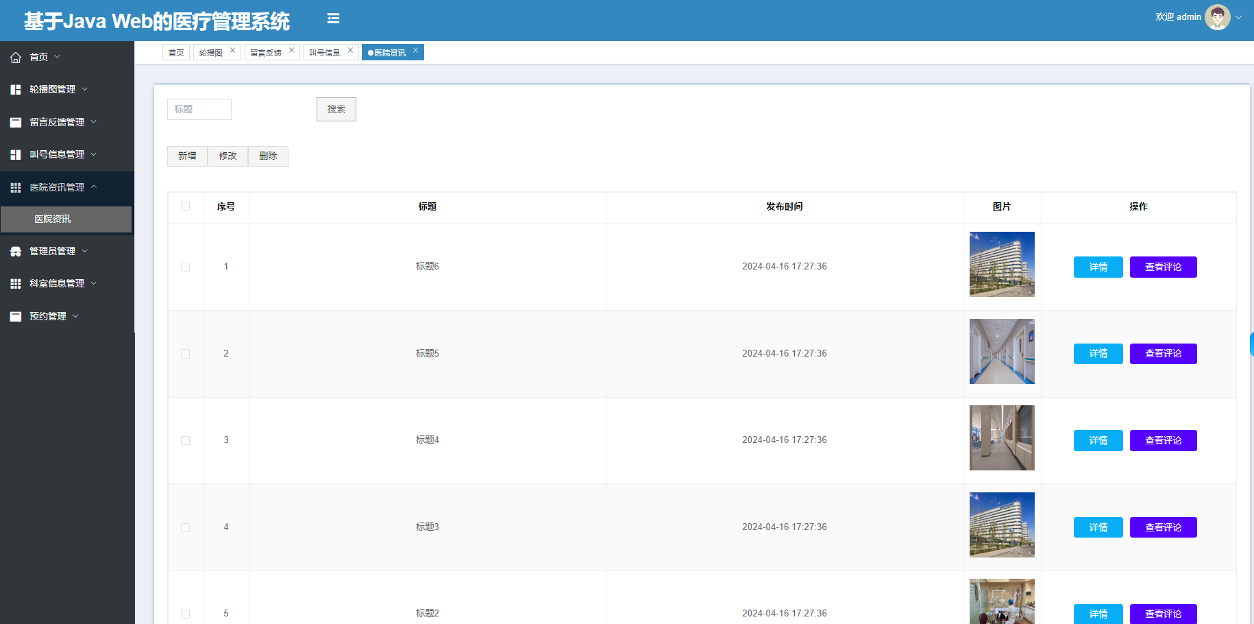This screenshot has height=624, width=1254.
Task: Click the 叫号信息管理 sidebar icon
Action: click(16, 155)
